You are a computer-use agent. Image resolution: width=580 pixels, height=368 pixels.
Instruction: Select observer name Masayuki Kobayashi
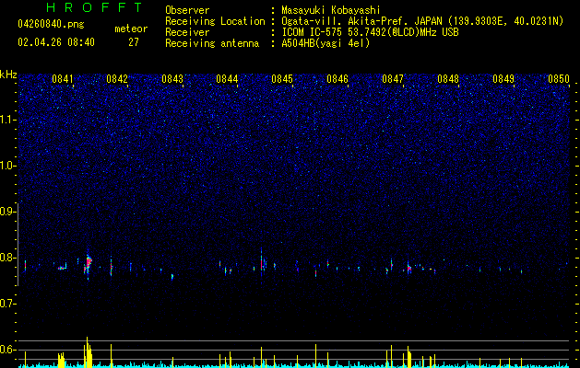pyautogui.click(x=331, y=10)
